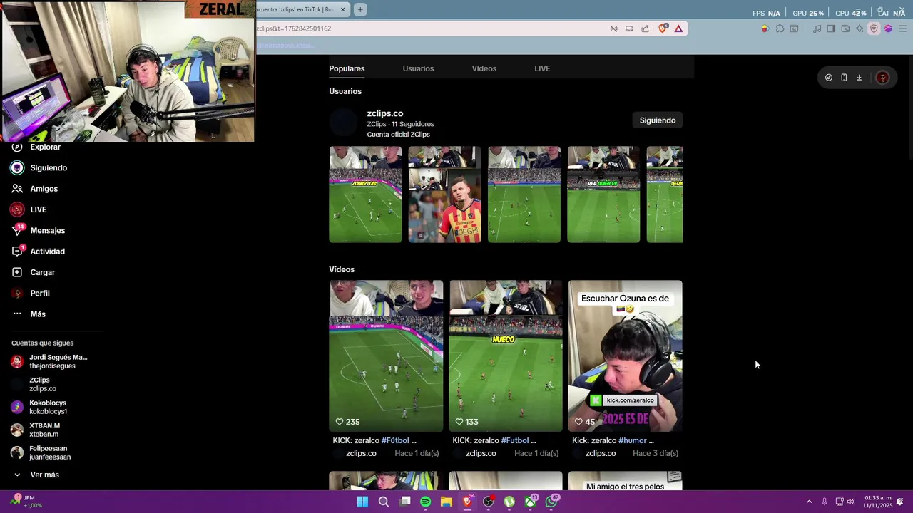The image size is (913, 513).
Task: Play the HUECO video with 133 likes
Action: (x=506, y=356)
